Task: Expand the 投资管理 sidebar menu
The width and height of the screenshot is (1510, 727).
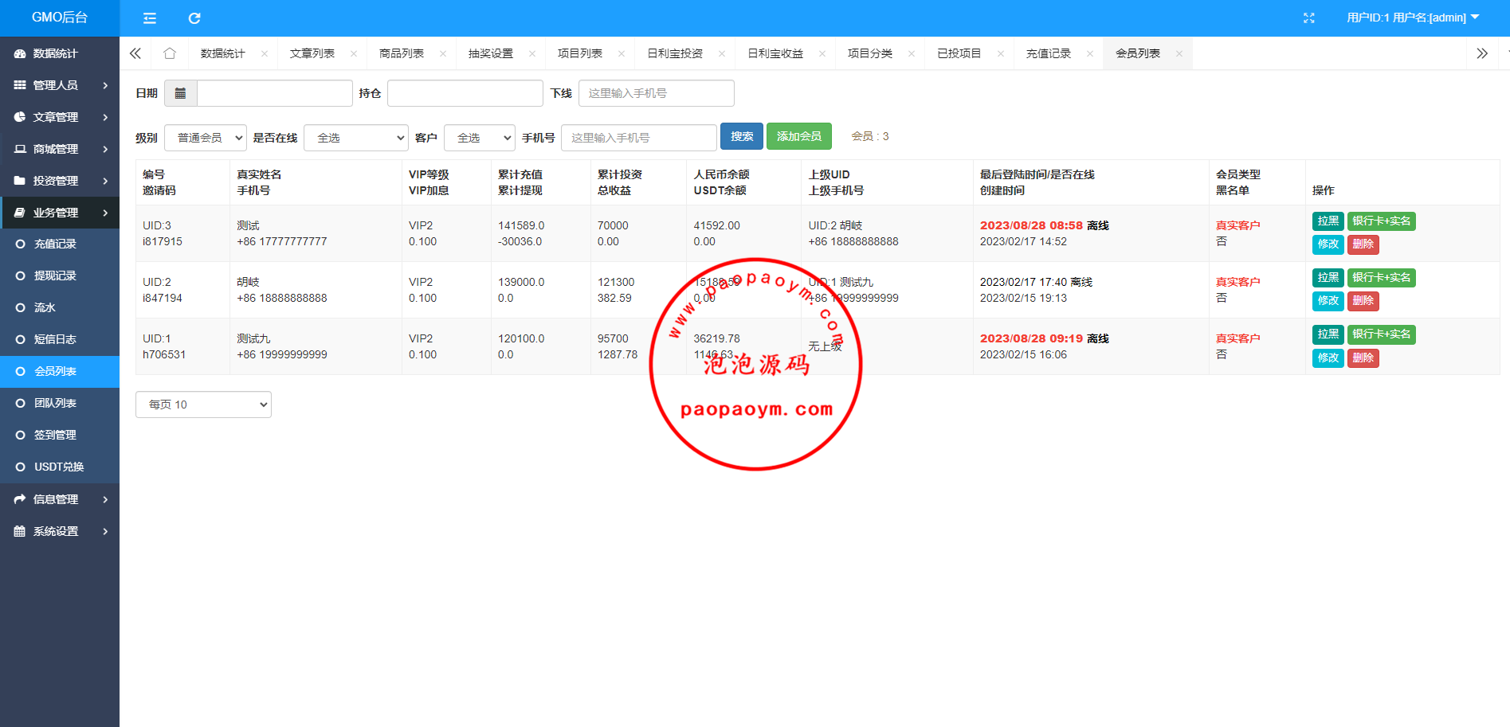Action: click(x=60, y=181)
